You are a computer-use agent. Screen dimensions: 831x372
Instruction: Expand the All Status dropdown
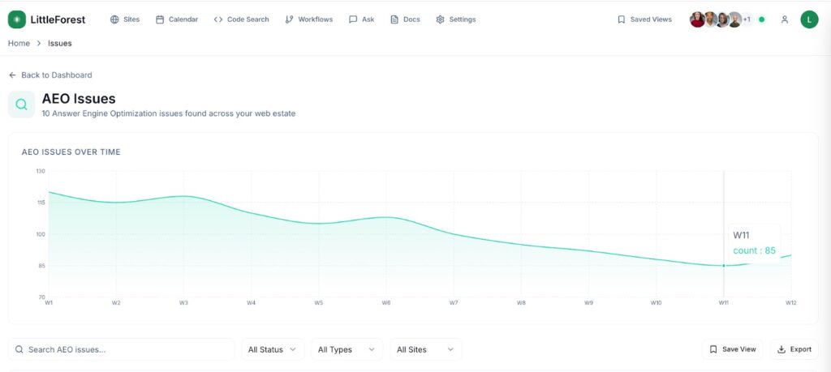273,349
